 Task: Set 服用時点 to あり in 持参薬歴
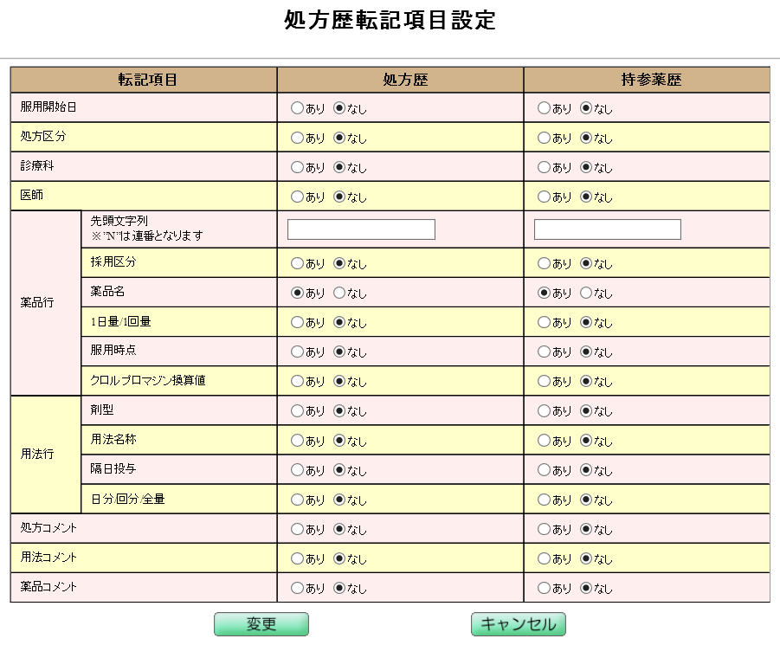pyautogui.click(x=545, y=352)
